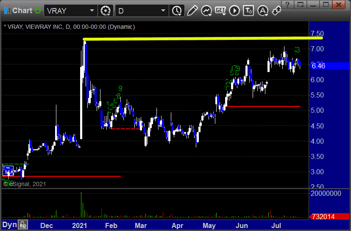Click the Jun label on time axis
The height and width of the screenshot is (231, 351).
click(x=242, y=225)
